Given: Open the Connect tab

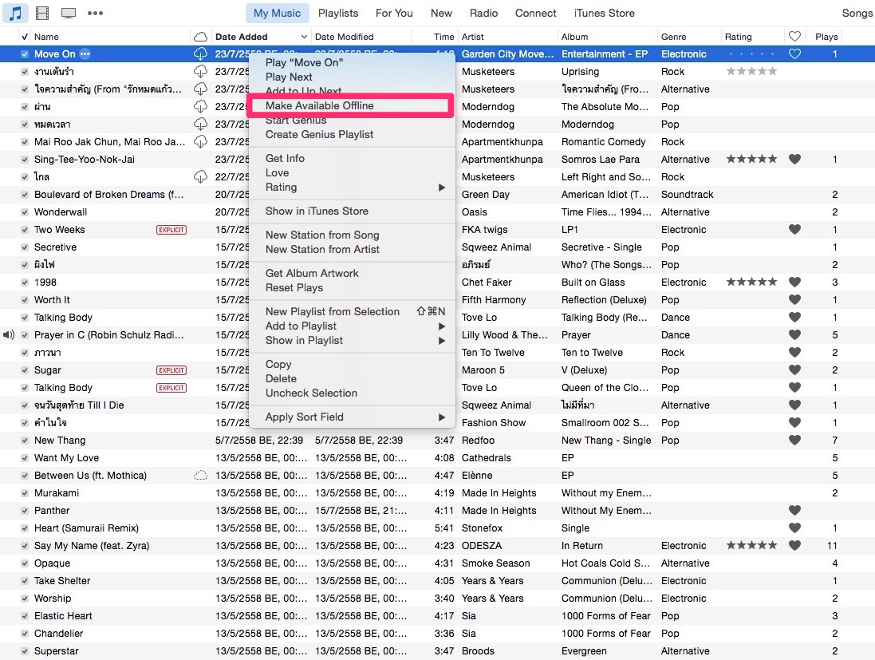Looking at the screenshot, I should (x=535, y=13).
